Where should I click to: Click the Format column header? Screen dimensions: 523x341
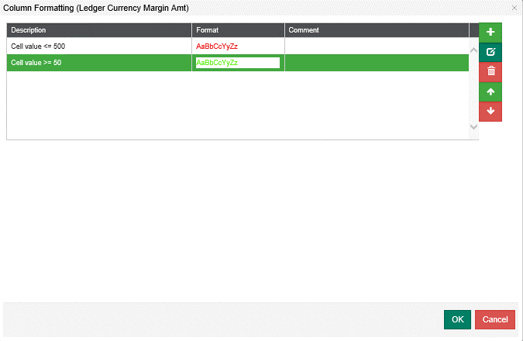pyautogui.click(x=238, y=30)
